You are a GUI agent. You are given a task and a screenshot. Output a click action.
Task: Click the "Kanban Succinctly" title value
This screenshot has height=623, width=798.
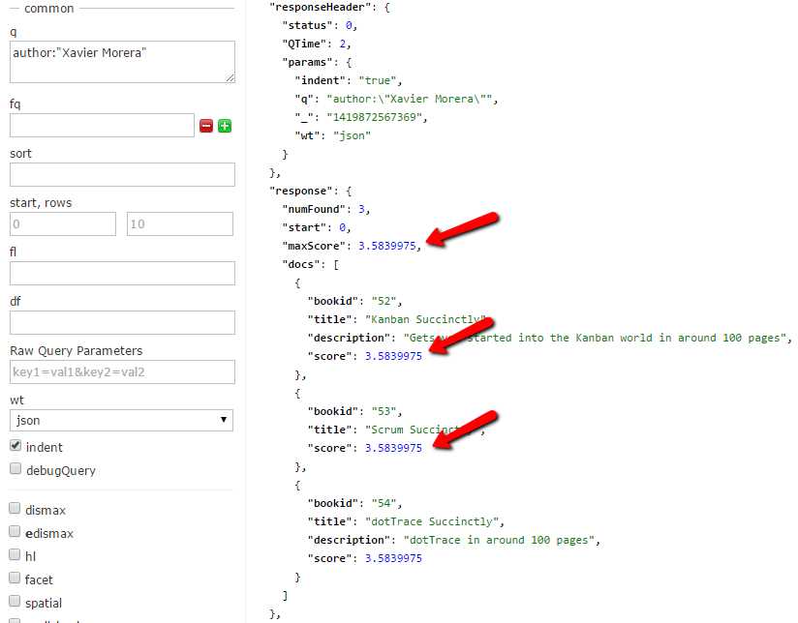coord(425,319)
